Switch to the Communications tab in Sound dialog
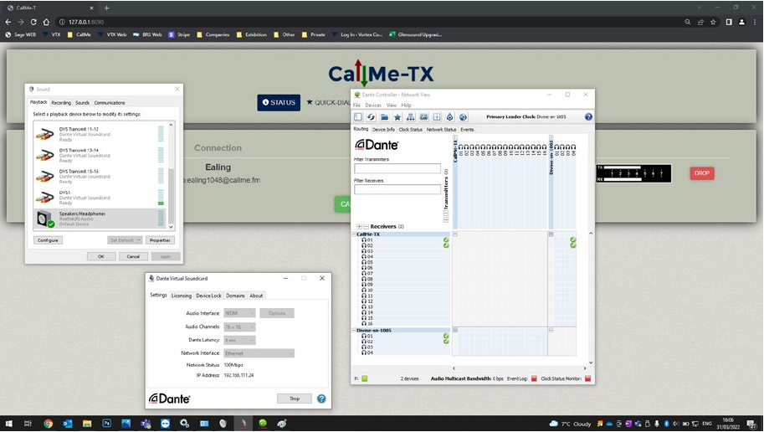 tap(110, 103)
